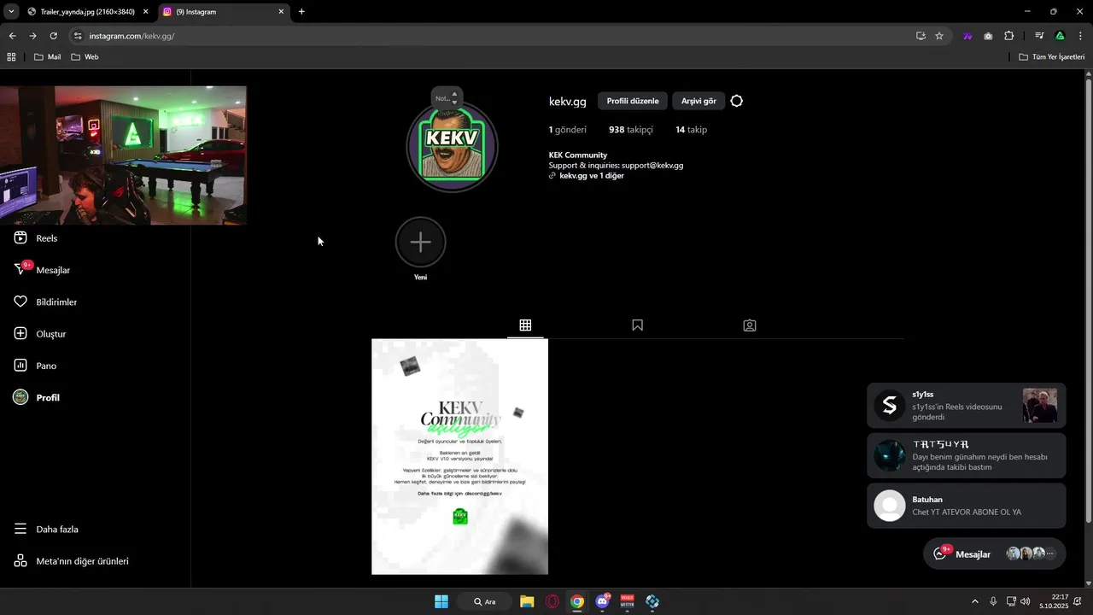This screenshot has width=1093, height=615.
Task: Bookmark this page with the star icon
Action: (939, 36)
